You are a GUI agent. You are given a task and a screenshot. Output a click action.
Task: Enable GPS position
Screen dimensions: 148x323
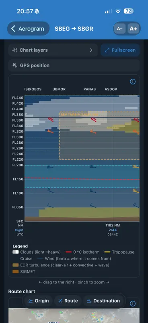[x=74, y=65]
